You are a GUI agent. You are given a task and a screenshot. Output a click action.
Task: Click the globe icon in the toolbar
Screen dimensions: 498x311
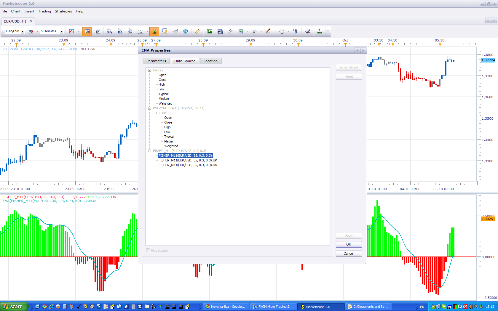(185, 31)
